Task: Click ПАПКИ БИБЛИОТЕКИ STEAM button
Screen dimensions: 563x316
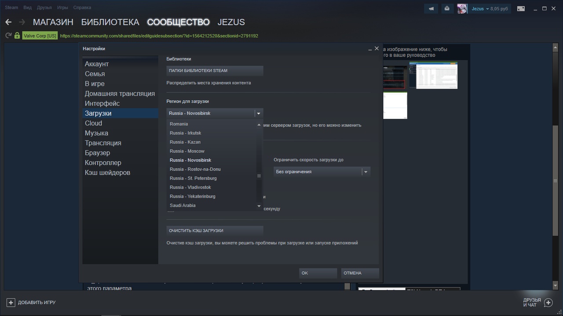Action: point(215,71)
